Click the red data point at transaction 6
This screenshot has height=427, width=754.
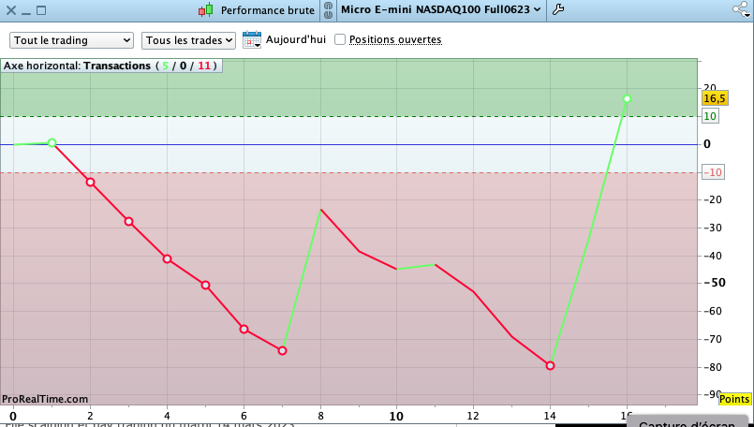[244, 330]
